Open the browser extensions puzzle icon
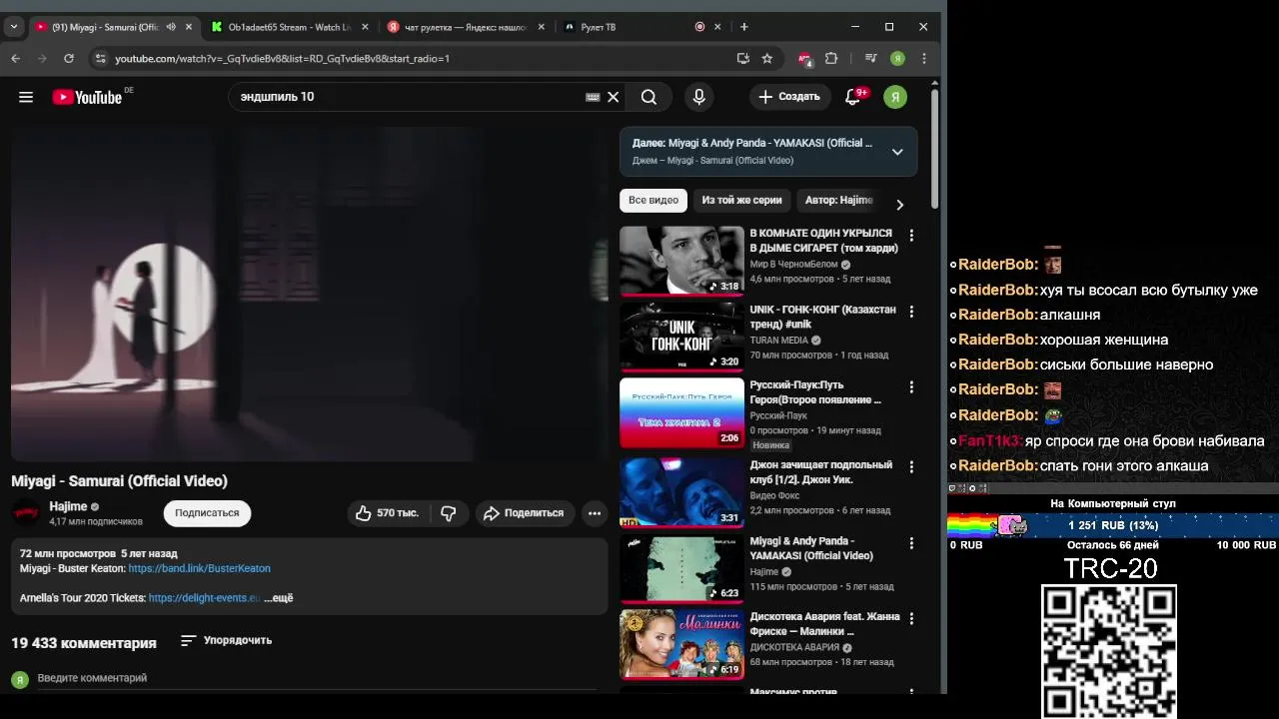This screenshot has width=1279, height=719. coord(831,58)
